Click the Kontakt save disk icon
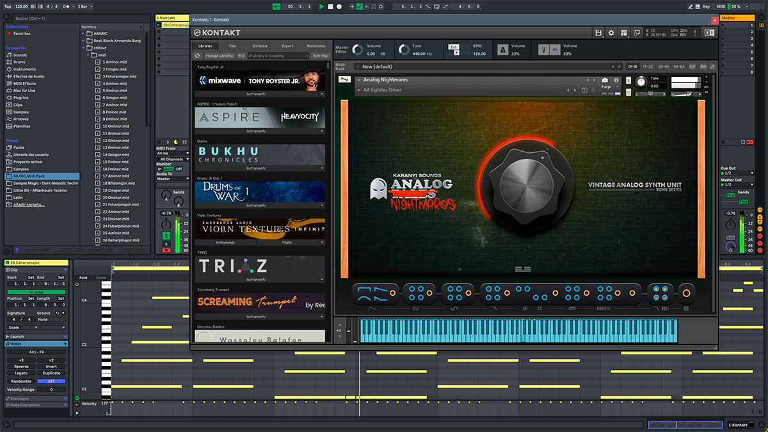Screen dimensions: 768x432 pyautogui.click(x=598, y=33)
